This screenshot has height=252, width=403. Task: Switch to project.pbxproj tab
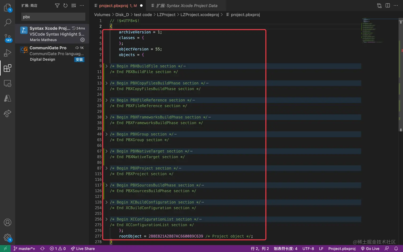point(118,6)
